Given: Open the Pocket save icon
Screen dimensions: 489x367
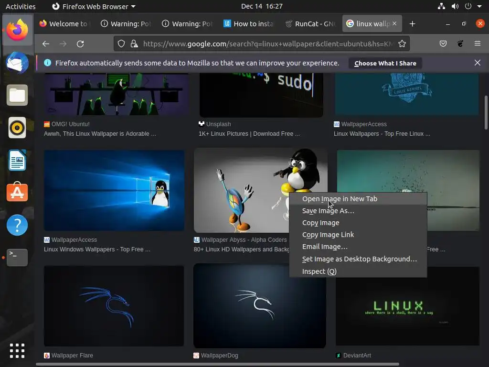Looking at the screenshot, I should (443, 43).
